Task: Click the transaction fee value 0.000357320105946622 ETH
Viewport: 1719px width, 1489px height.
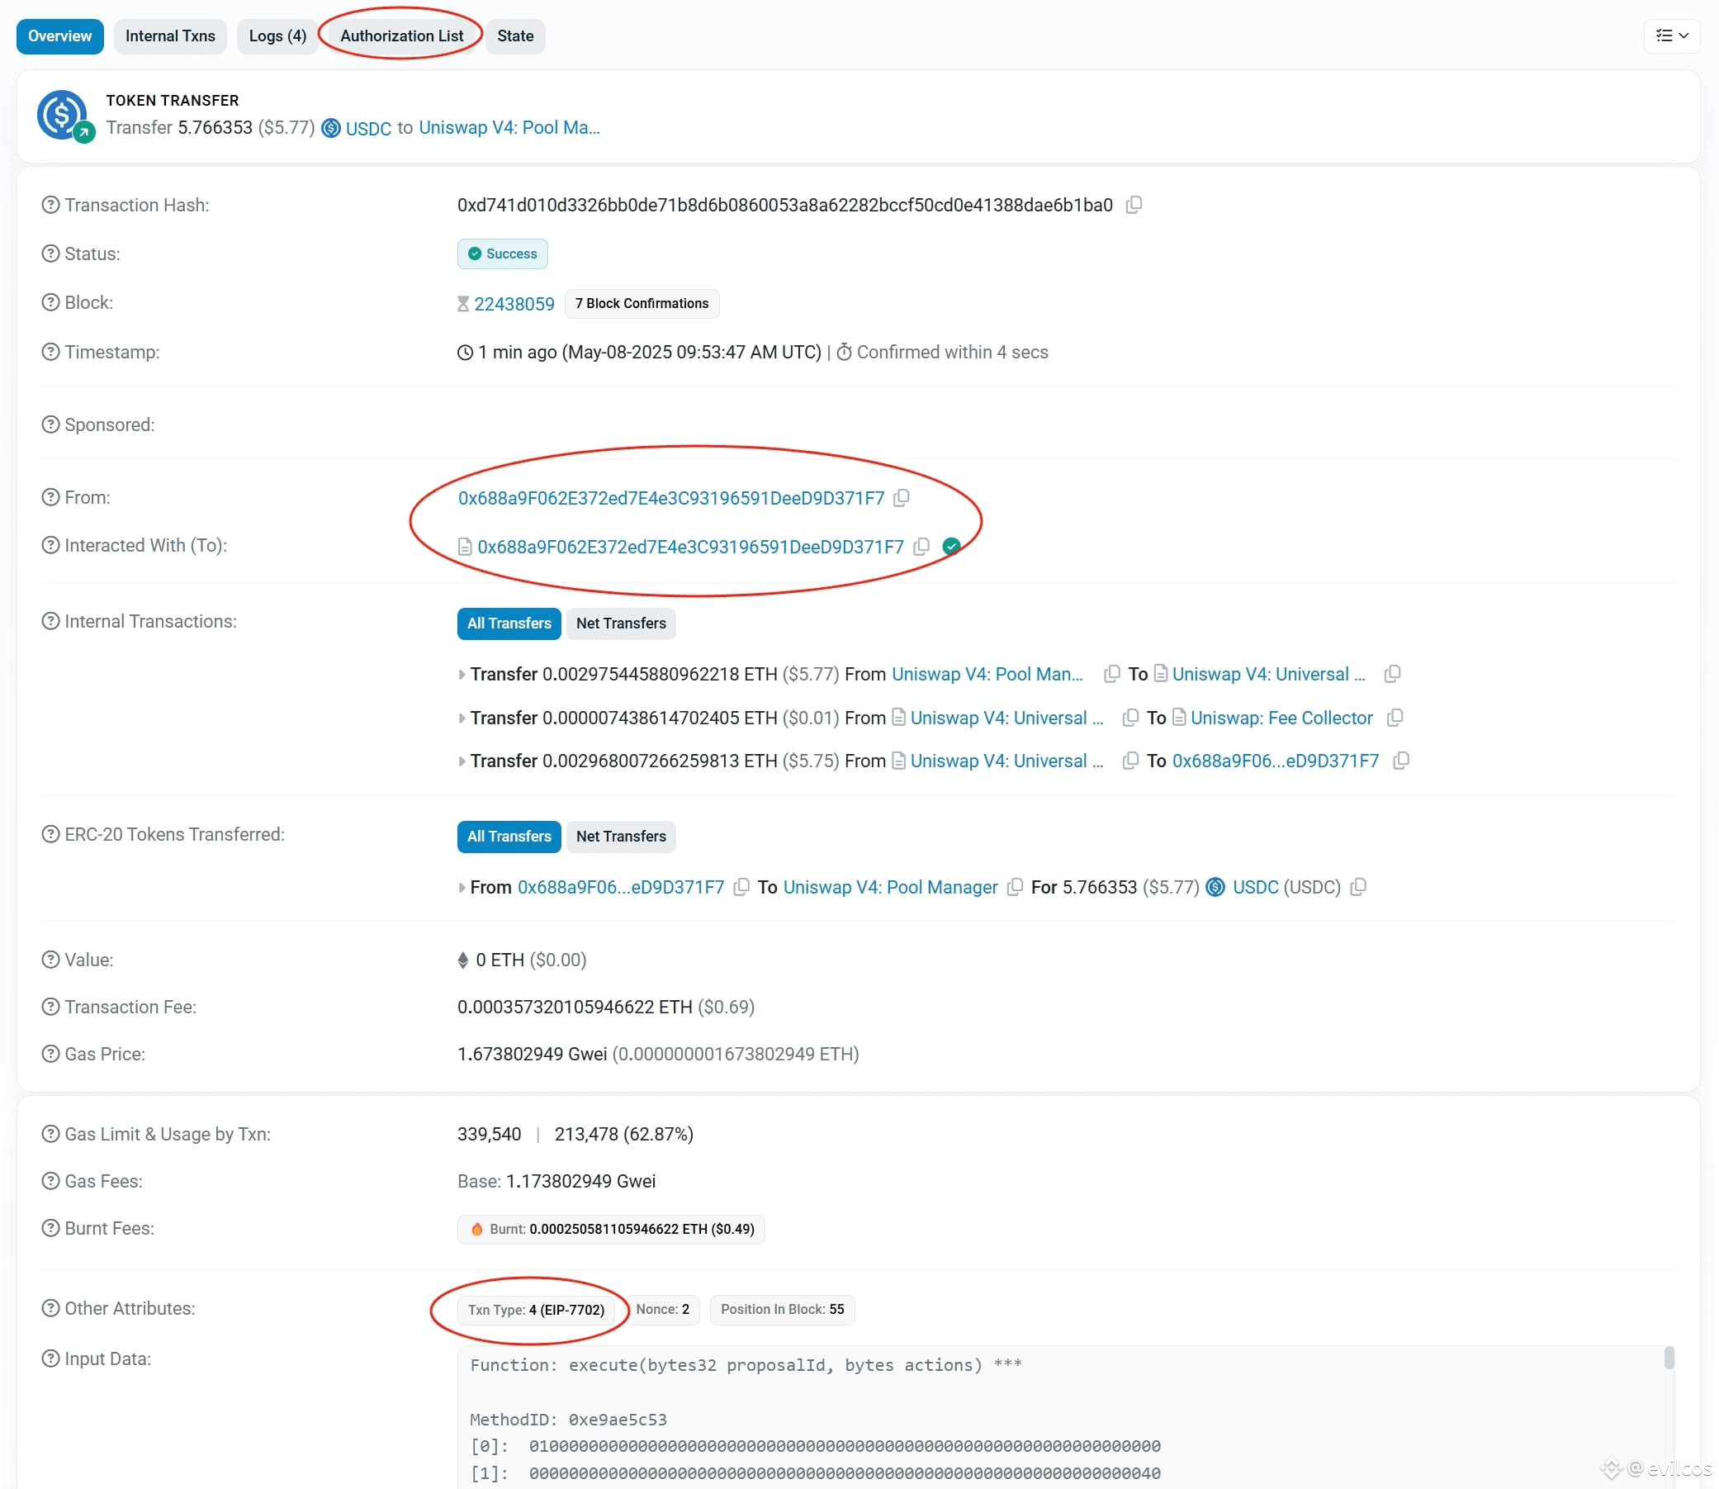Action: pyautogui.click(x=575, y=1007)
